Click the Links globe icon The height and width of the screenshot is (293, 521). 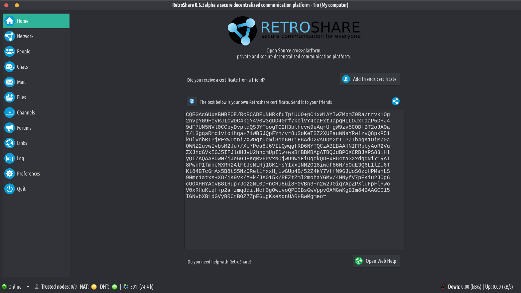10,143
